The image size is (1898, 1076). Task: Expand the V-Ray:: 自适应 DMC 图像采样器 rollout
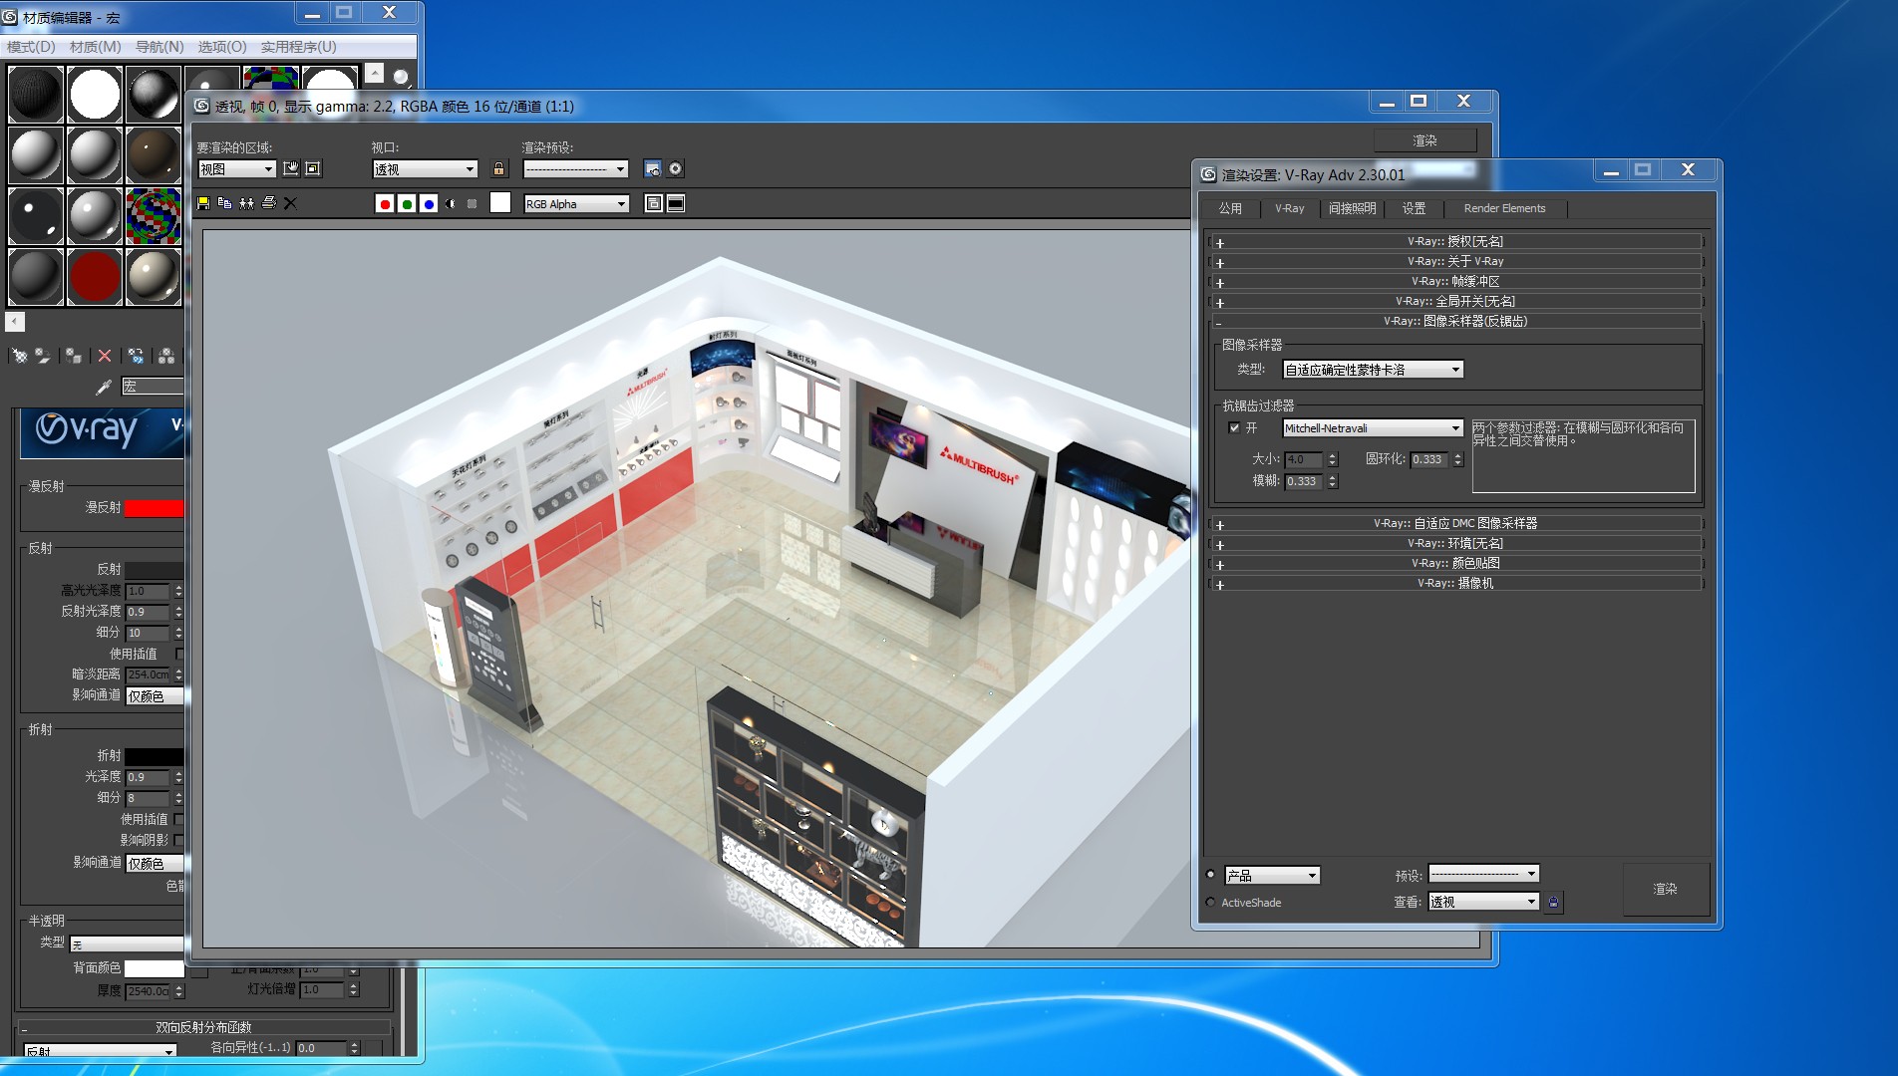1455,523
